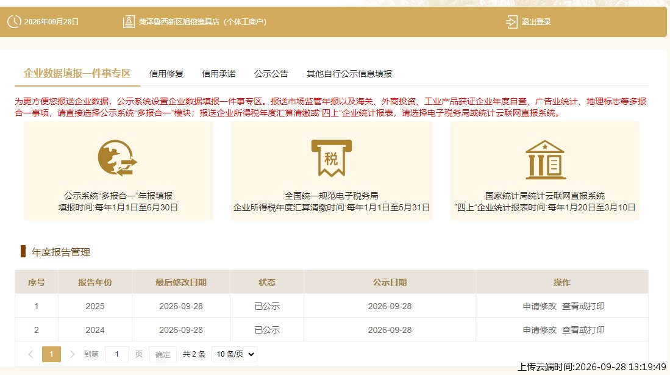Viewport: 670px width, 375px height.
Task: Click the 最后修改日期 column header
Action: click(180, 282)
